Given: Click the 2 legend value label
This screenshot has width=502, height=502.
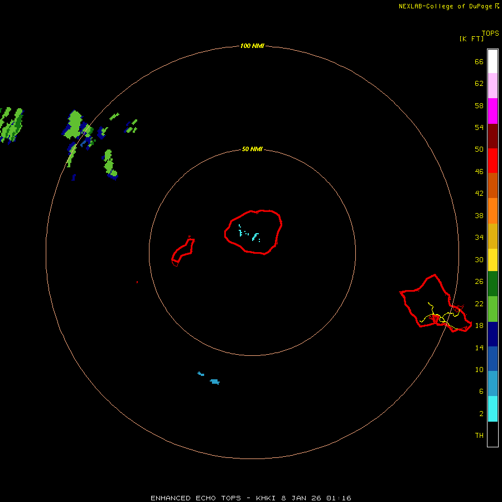Looking at the screenshot, I should pos(481,414).
